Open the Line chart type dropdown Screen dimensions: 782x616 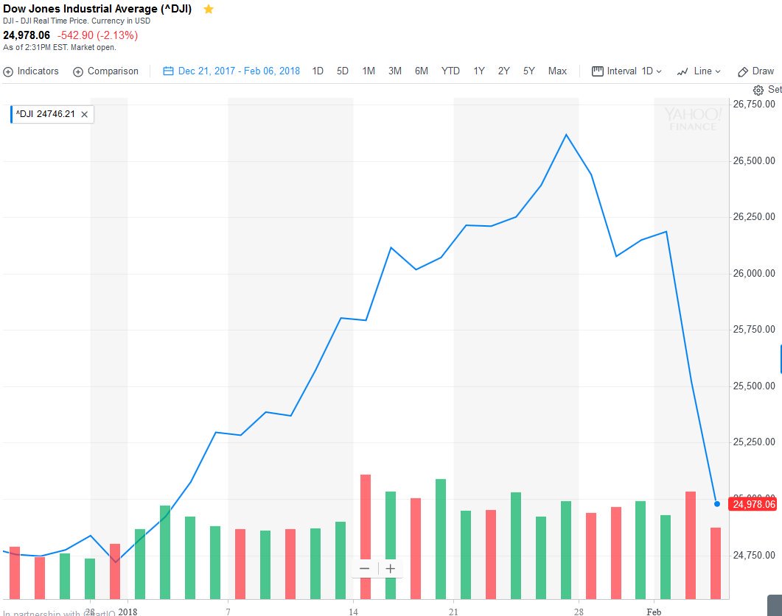pos(699,71)
